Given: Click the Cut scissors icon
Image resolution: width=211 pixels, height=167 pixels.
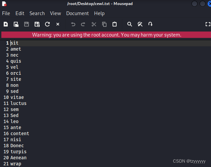Looking at the screenshot, I should (x=94, y=24).
